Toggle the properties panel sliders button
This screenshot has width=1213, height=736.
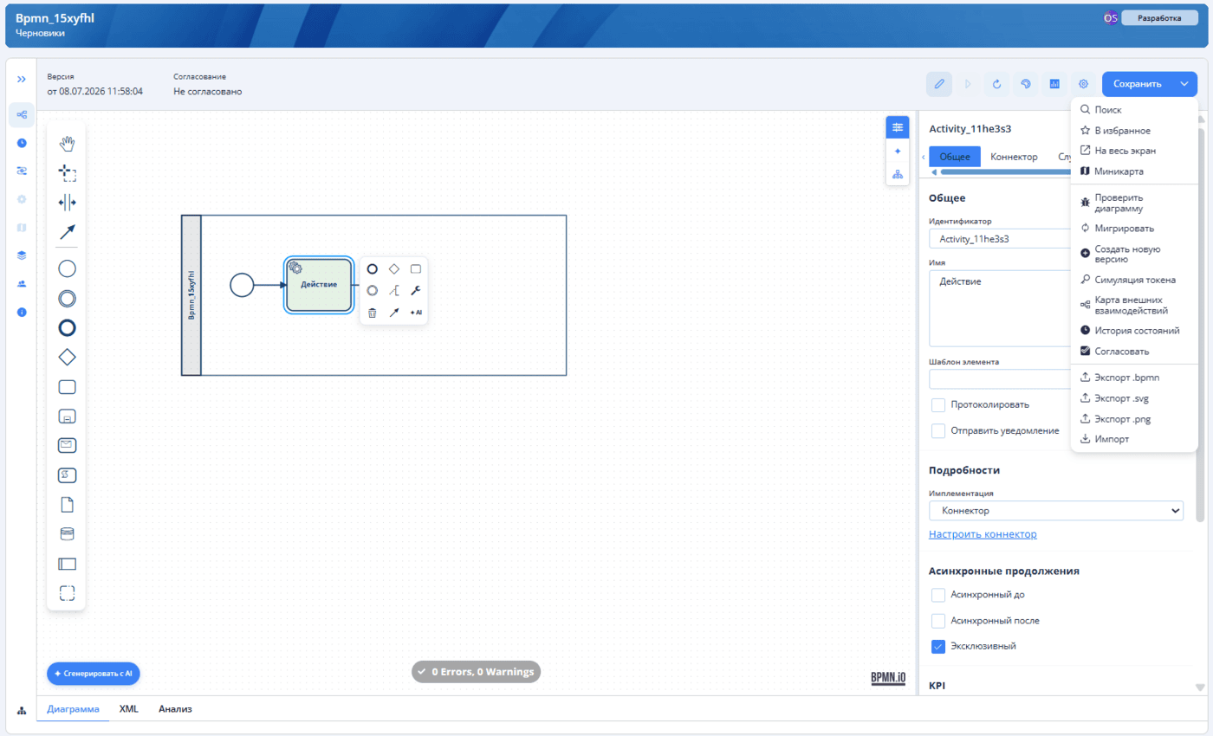897,127
